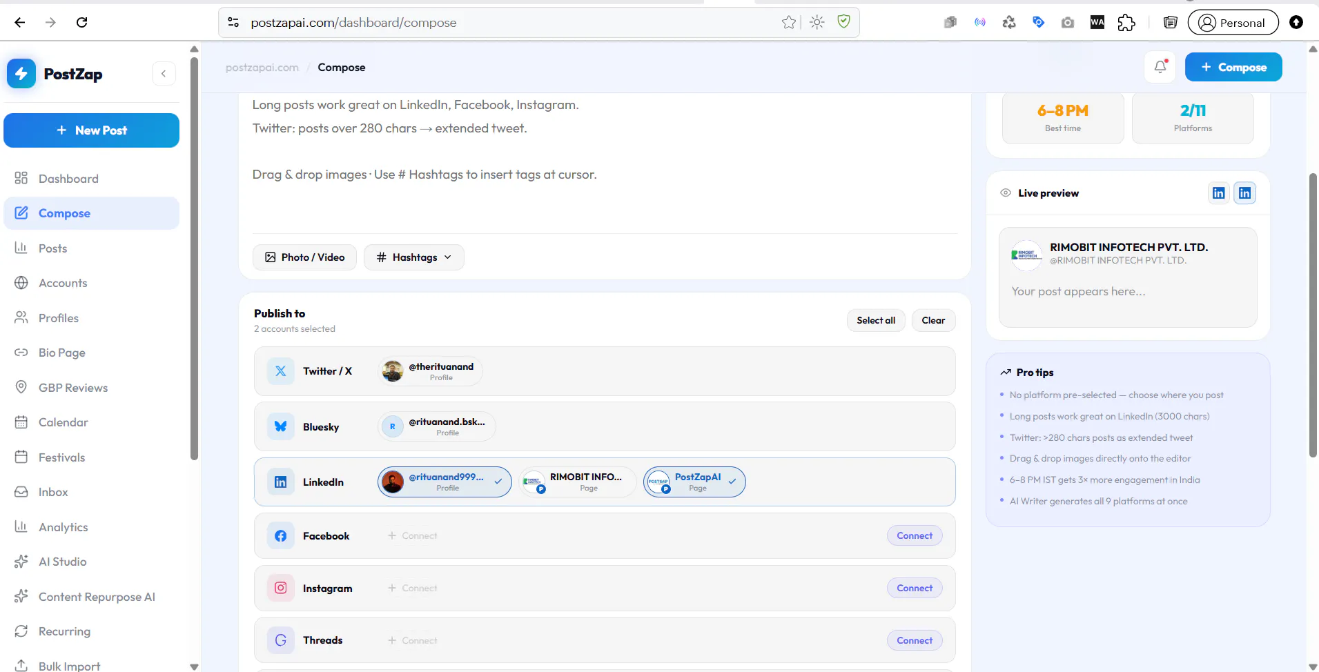Add a Photo / Video

tap(304, 257)
